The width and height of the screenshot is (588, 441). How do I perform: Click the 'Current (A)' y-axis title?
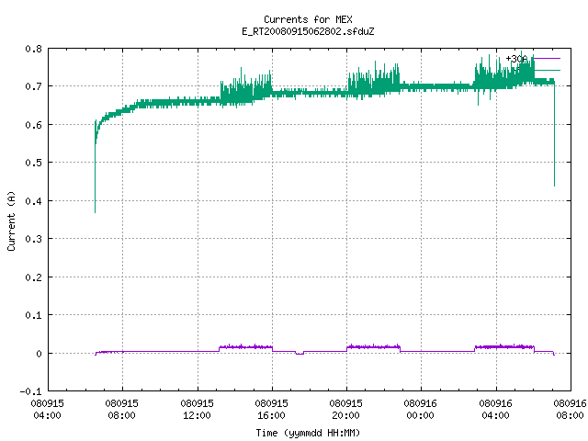point(11,220)
